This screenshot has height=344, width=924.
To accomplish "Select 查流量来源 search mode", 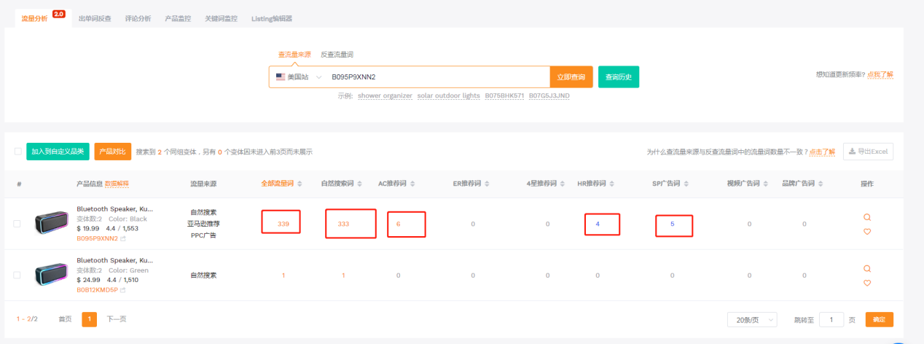I will point(294,55).
